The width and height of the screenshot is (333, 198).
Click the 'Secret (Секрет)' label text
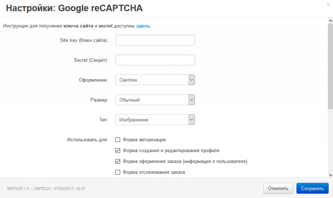tap(91, 60)
